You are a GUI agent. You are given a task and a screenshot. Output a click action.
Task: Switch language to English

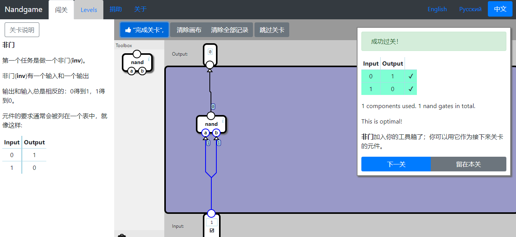click(437, 9)
